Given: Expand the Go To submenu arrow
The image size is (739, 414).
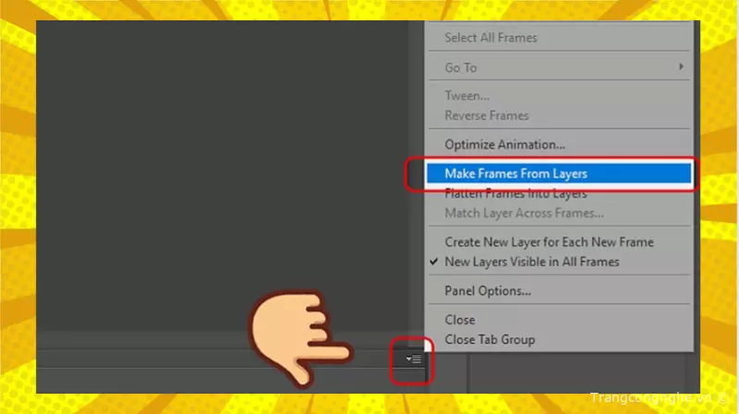Looking at the screenshot, I should (x=681, y=67).
